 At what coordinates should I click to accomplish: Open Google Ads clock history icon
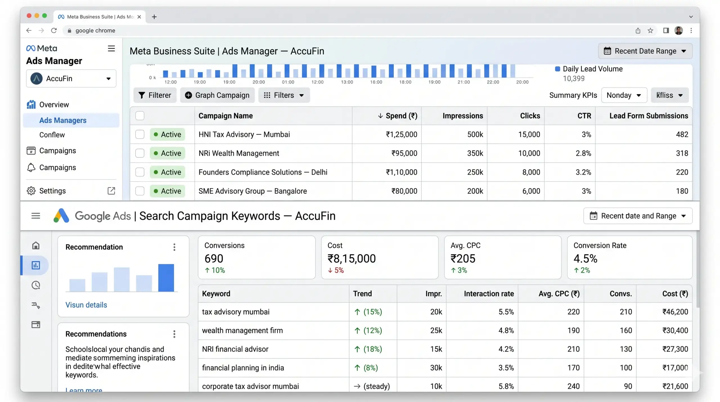coord(36,285)
